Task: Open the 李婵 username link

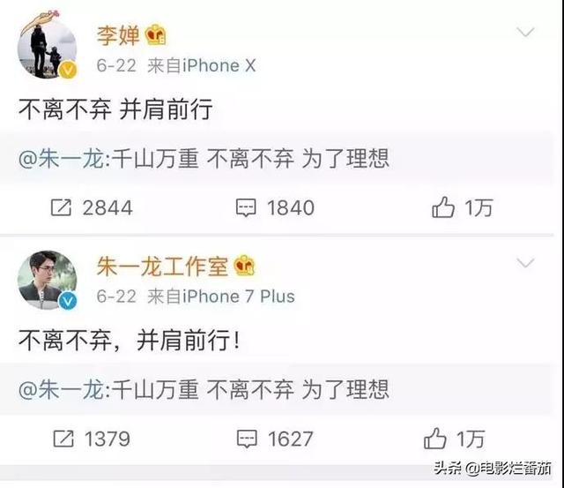Action: pos(118,35)
